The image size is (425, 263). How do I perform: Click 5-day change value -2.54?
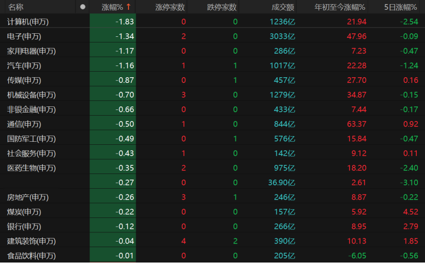409,21
